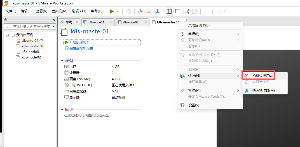The image size is (300, 147).
Task: Close the 库 library panel
Action: point(53,20)
